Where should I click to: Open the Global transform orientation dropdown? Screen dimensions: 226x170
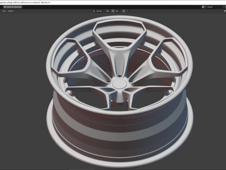99,11
